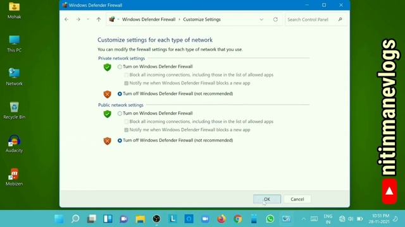Screen dimensions: 405x227
Task: Switch to Control Panel taskbar icon
Action: tap(286, 219)
